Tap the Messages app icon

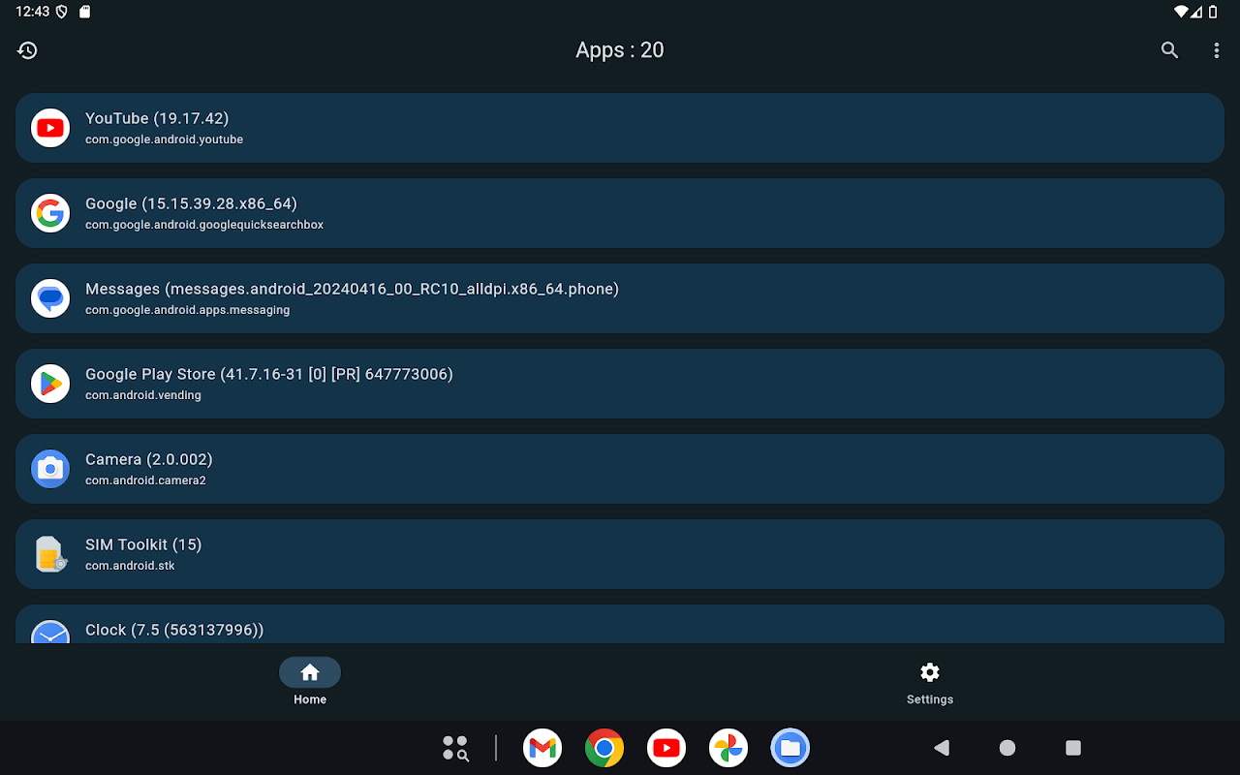coord(50,298)
